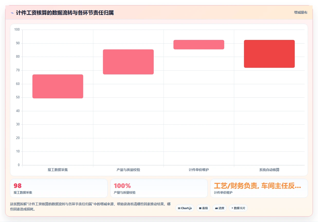Click the 进度 tag chip

tap(220, 208)
